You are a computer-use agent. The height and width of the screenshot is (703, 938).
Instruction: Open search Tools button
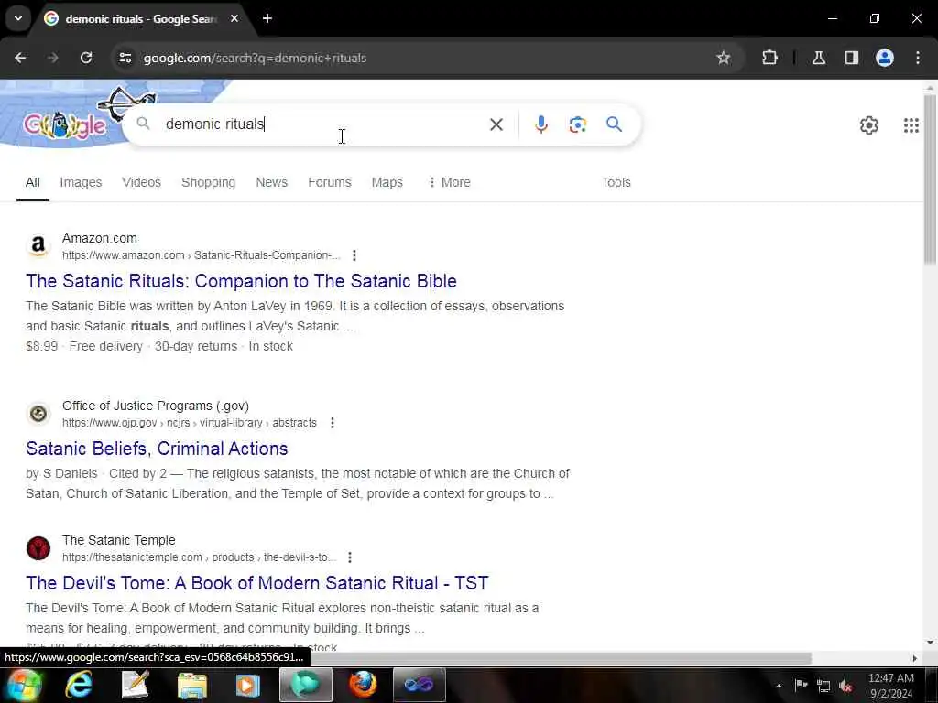616,182
